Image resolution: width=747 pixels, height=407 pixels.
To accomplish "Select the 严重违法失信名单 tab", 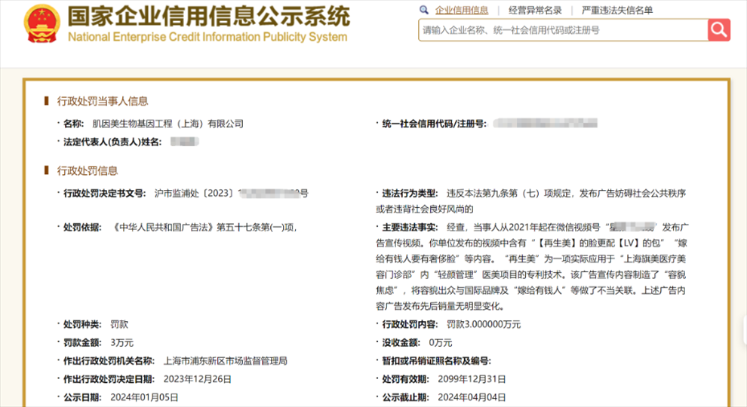I will [x=617, y=11].
